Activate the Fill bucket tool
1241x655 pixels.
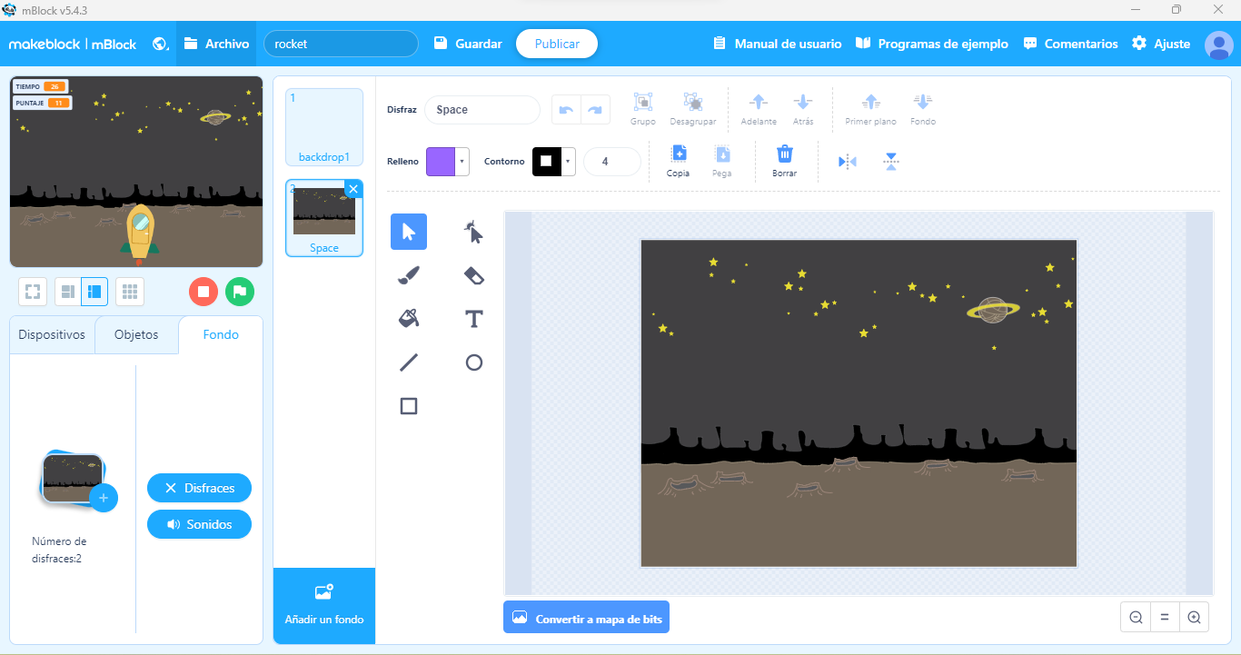tap(409, 319)
